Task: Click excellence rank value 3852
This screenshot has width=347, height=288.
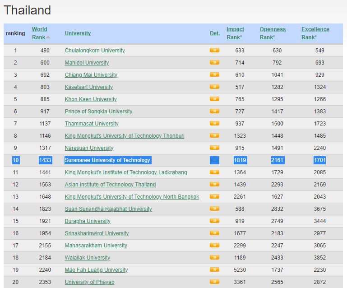Action: 320,258
